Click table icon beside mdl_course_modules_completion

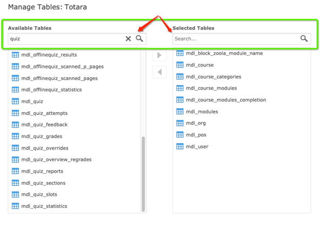(180, 100)
